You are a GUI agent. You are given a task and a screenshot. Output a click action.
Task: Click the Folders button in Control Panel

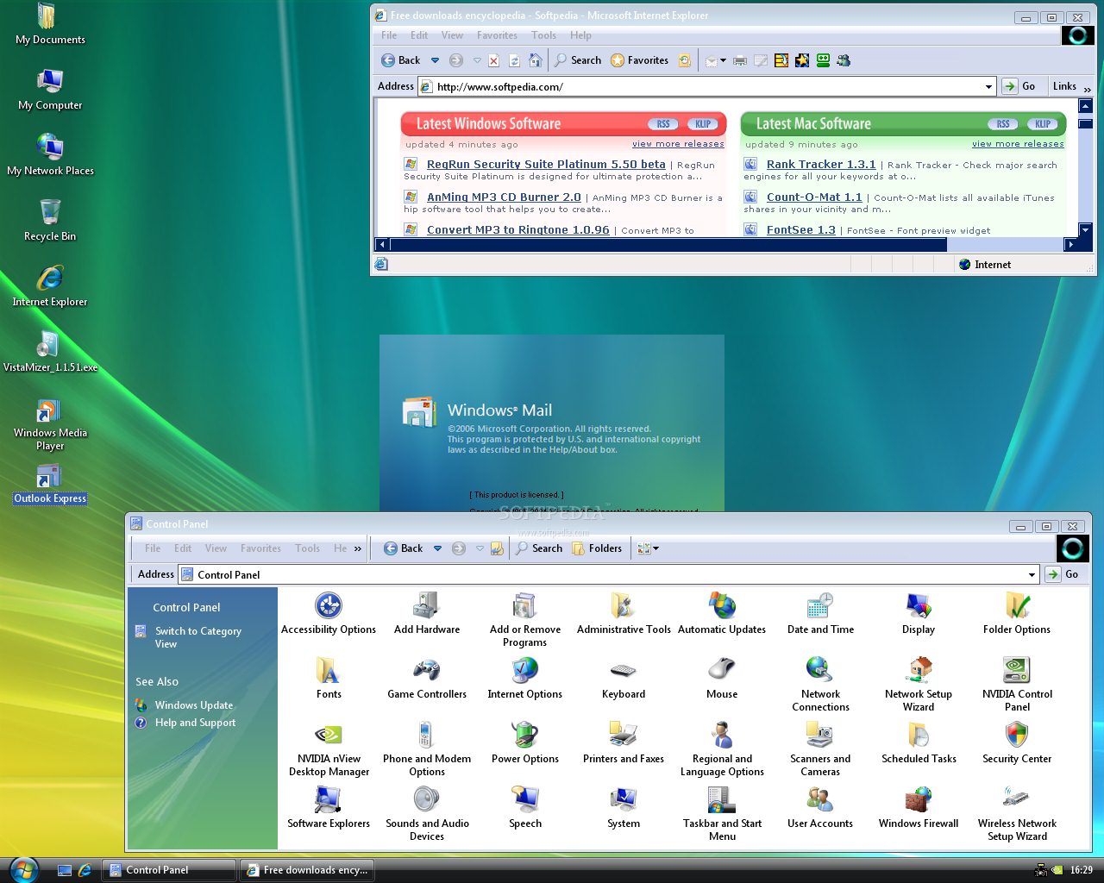tap(597, 548)
